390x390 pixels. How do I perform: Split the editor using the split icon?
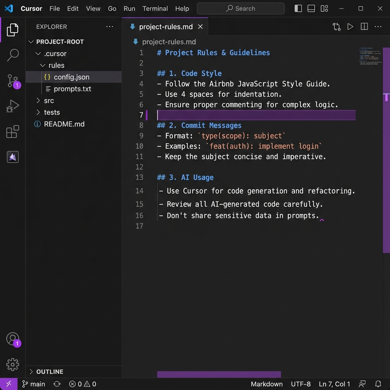click(x=364, y=27)
